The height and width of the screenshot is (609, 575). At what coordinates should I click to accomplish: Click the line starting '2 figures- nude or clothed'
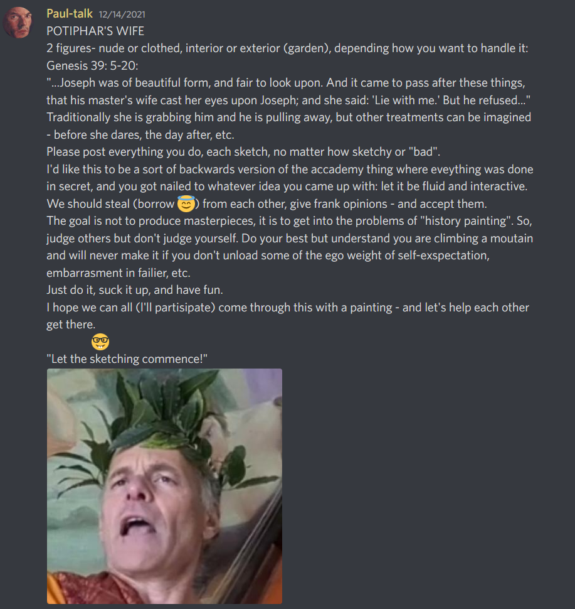(x=287, y=48)
